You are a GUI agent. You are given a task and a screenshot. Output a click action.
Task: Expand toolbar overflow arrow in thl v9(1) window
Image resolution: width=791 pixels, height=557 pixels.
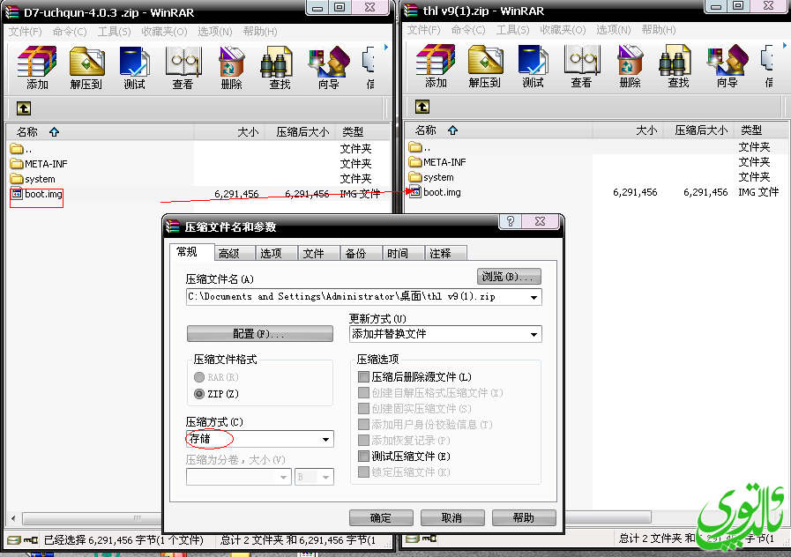point(785,46)
